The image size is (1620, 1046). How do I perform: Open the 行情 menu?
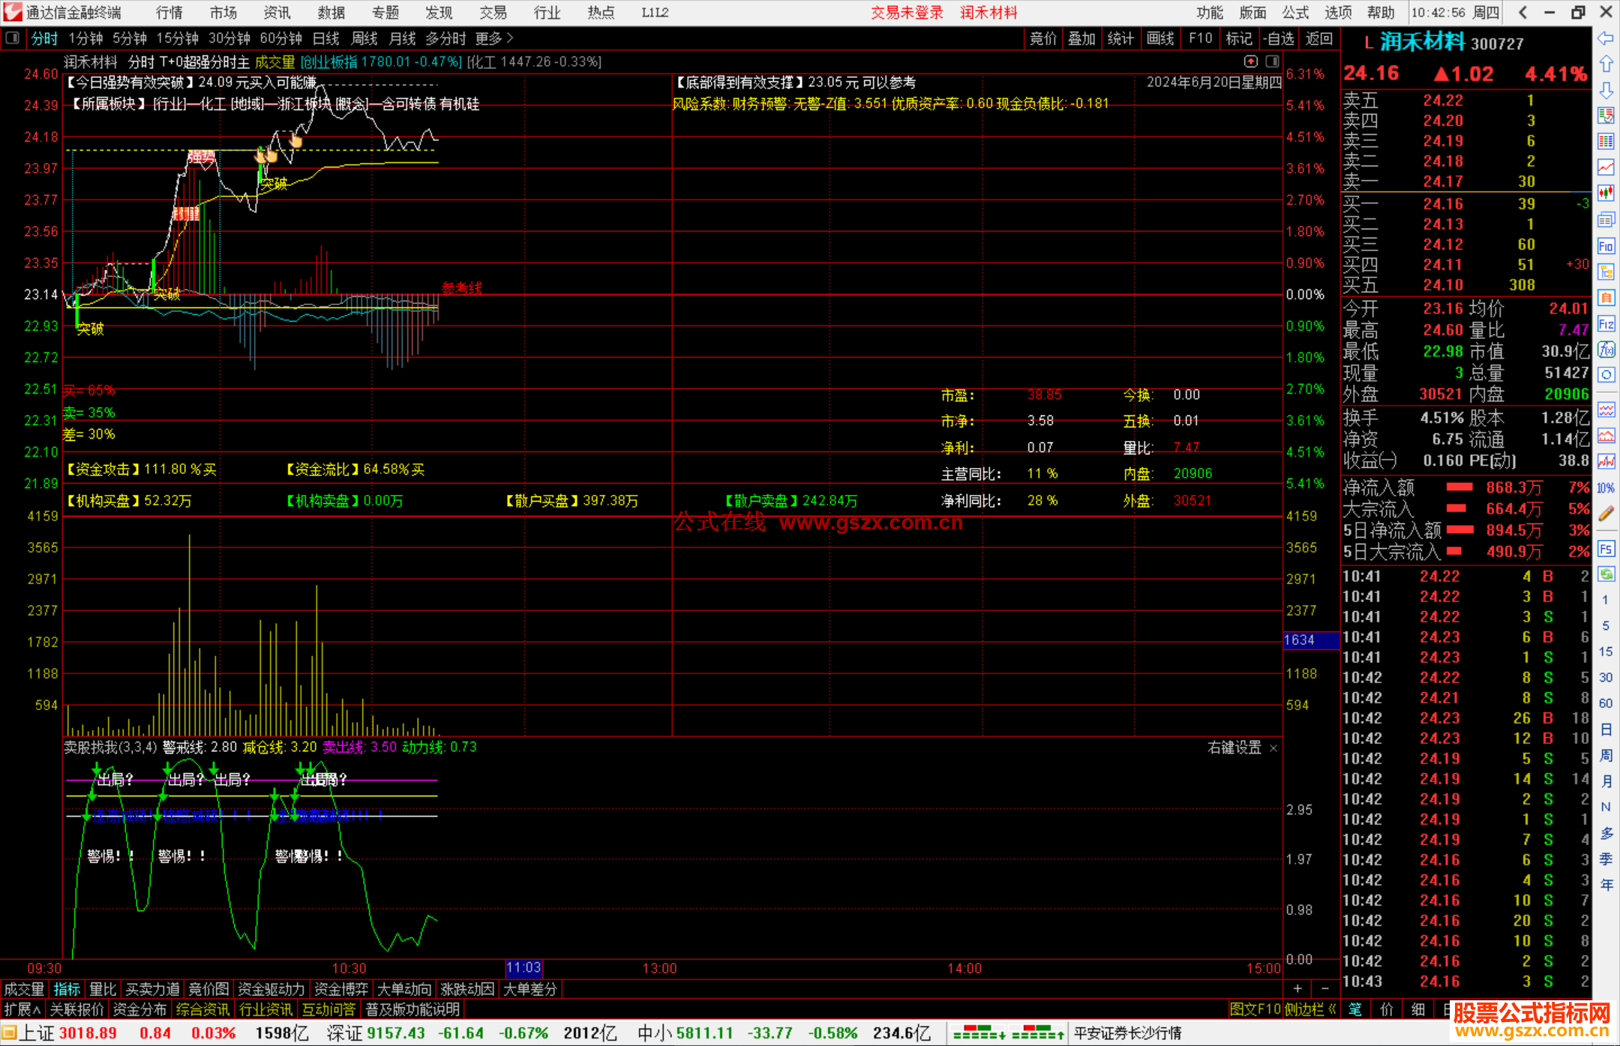tap(169, 13)
